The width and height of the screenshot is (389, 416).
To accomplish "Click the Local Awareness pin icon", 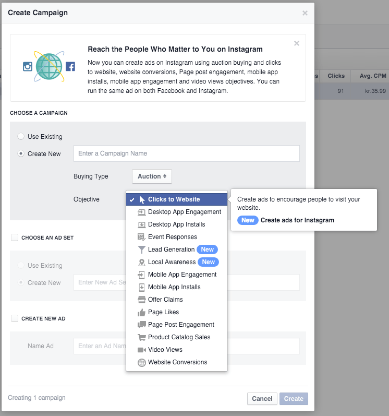I will coord(141,263).
